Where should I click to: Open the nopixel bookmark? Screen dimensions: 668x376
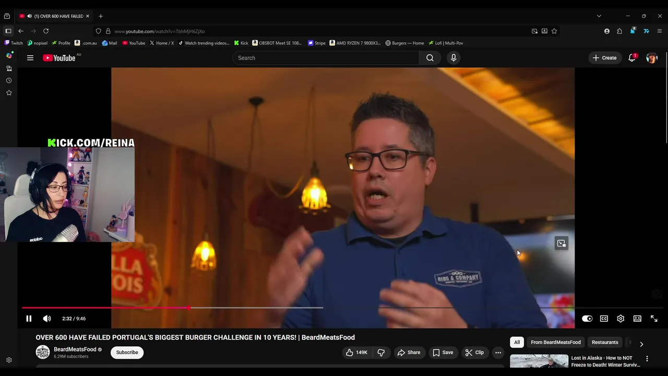tap(37, 43)
